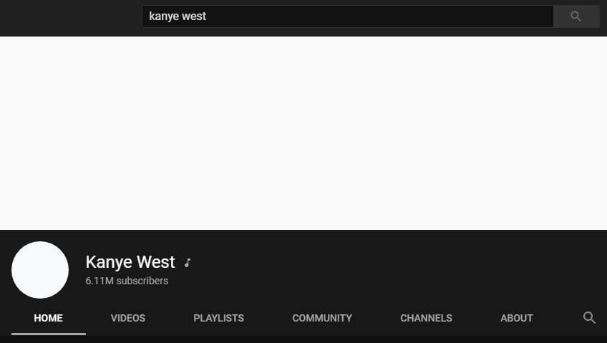Viewport: 607px width, 343px height.
Task: Open the channel search magnifier icon
Action: point(589,318)
